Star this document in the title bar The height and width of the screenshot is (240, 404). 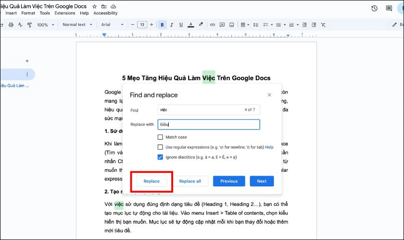95,6
